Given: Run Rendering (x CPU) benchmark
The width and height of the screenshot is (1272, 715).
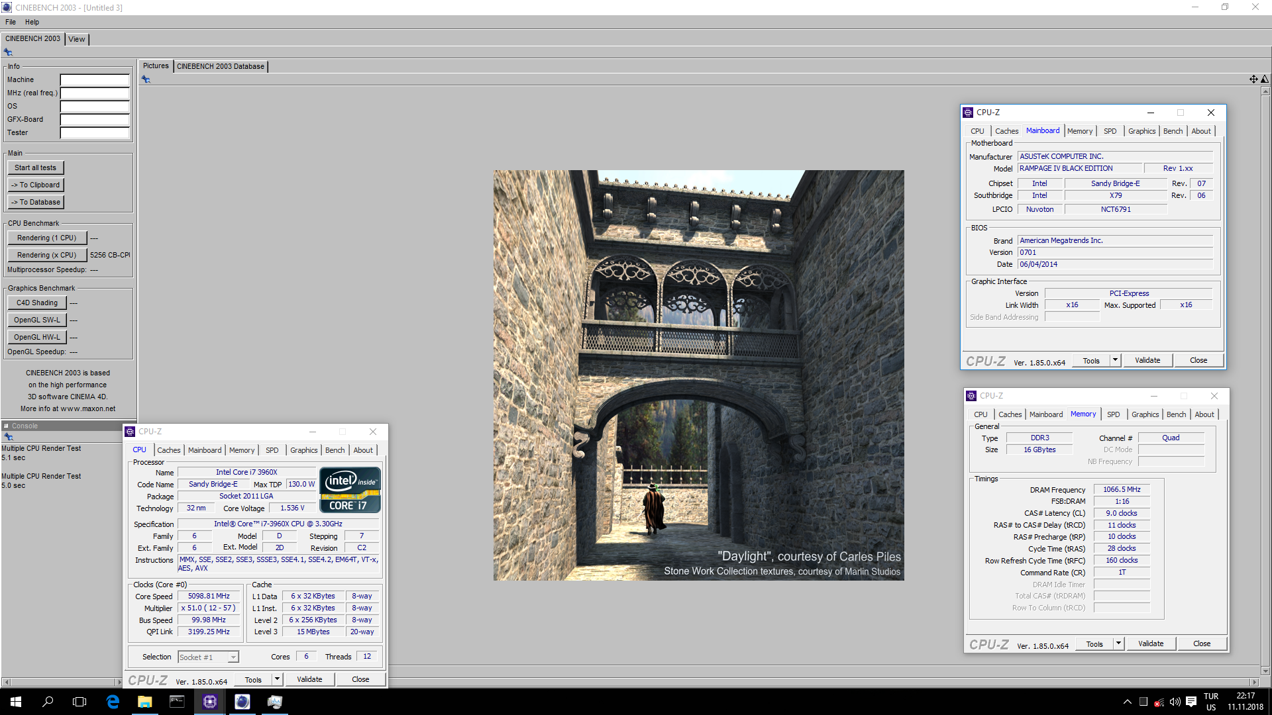Looking at the screenshot, I should pyautogui.click(x=46, y=255).
